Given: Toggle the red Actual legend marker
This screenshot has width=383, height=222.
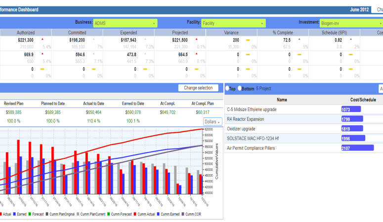Looking at the screenshot, I should [1, 215].
